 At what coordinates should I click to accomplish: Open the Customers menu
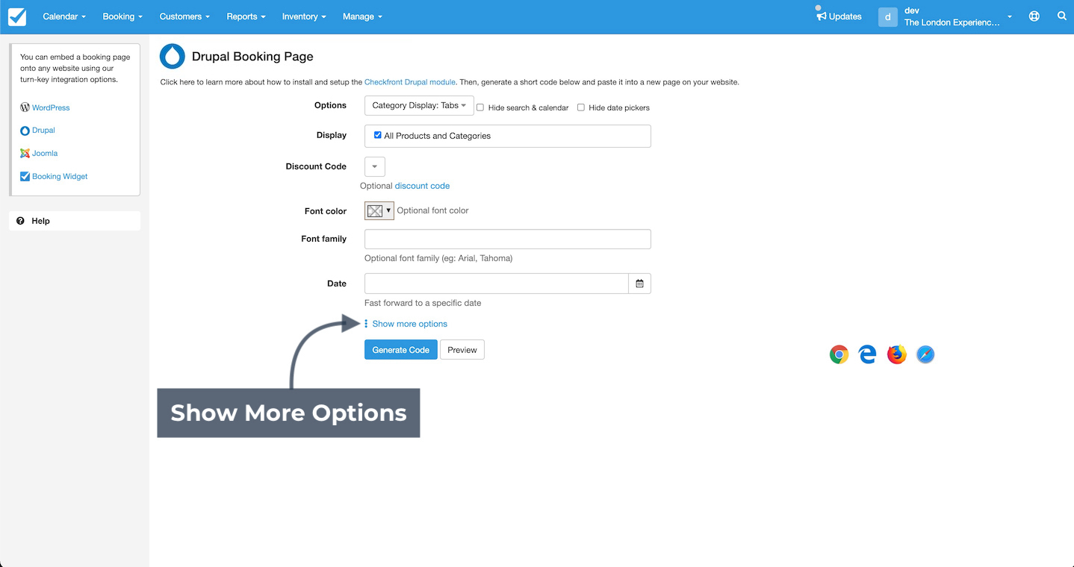click(184, 16)
